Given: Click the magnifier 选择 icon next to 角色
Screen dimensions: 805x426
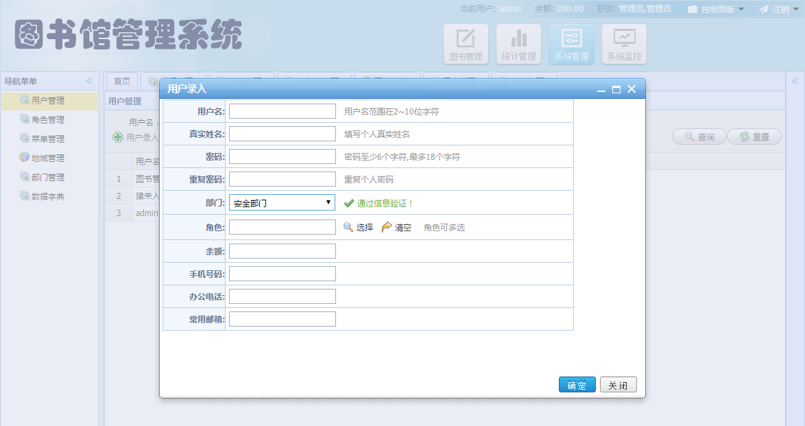Looking at the screenshot, I should [x=349, y=227].
